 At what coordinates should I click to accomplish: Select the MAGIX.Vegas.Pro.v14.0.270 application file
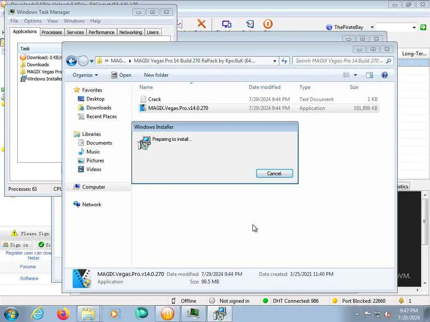point(259,108)
